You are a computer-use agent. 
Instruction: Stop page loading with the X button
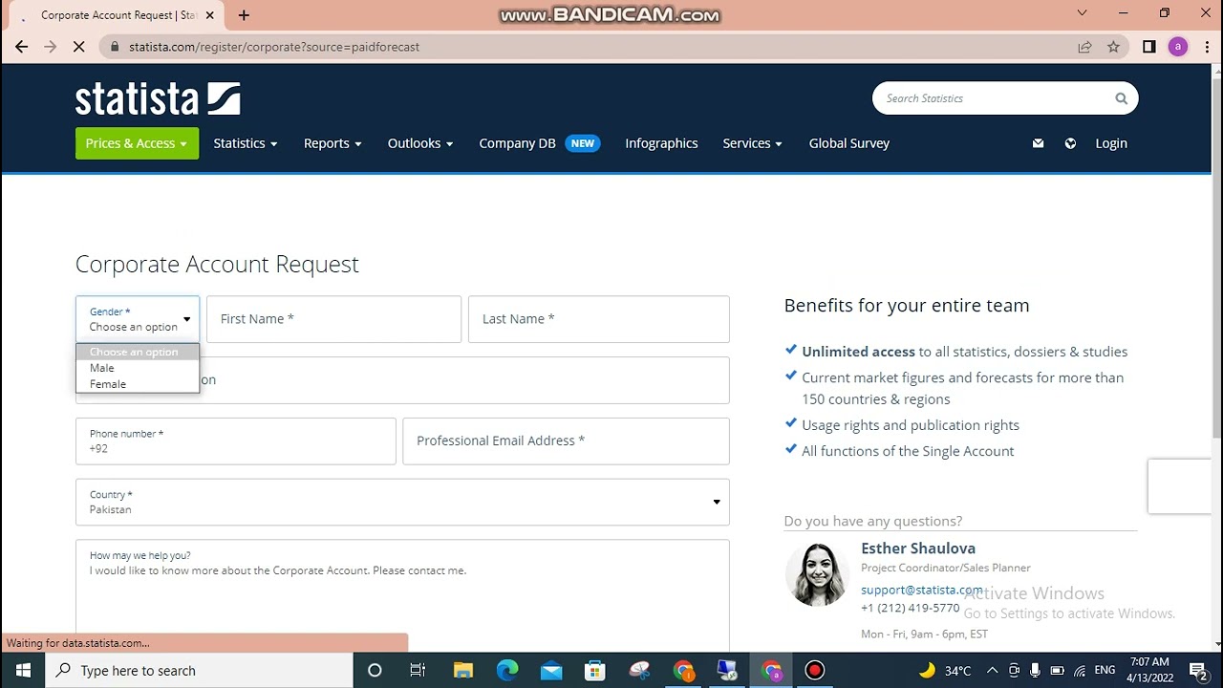pos(78,47)
